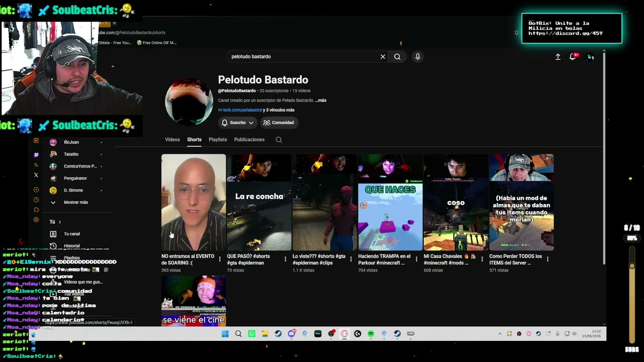Play the 'La re concha' short thumbnail
Screen dimensions: 644x362
click(259, 202)
